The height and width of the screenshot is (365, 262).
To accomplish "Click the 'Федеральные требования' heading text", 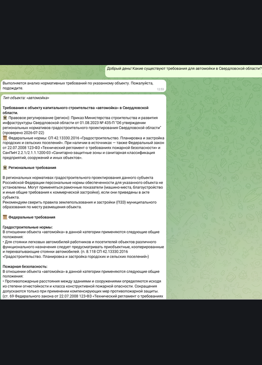I will pyautogui.click(x=32, y=217).
